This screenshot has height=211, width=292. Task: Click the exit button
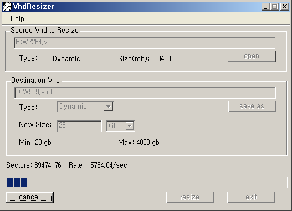[x=251, y=197]
